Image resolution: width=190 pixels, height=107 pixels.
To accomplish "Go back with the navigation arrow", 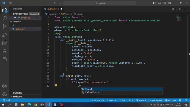I will pyautogui.click(x=55, y=3).
